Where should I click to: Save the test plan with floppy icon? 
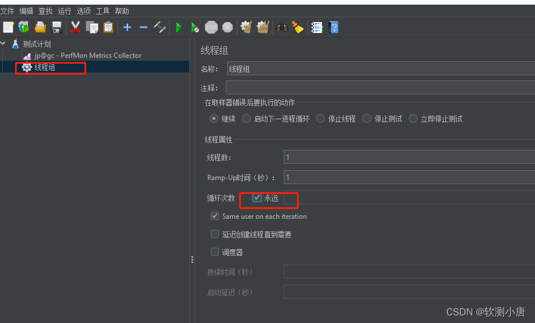(57, 27)
